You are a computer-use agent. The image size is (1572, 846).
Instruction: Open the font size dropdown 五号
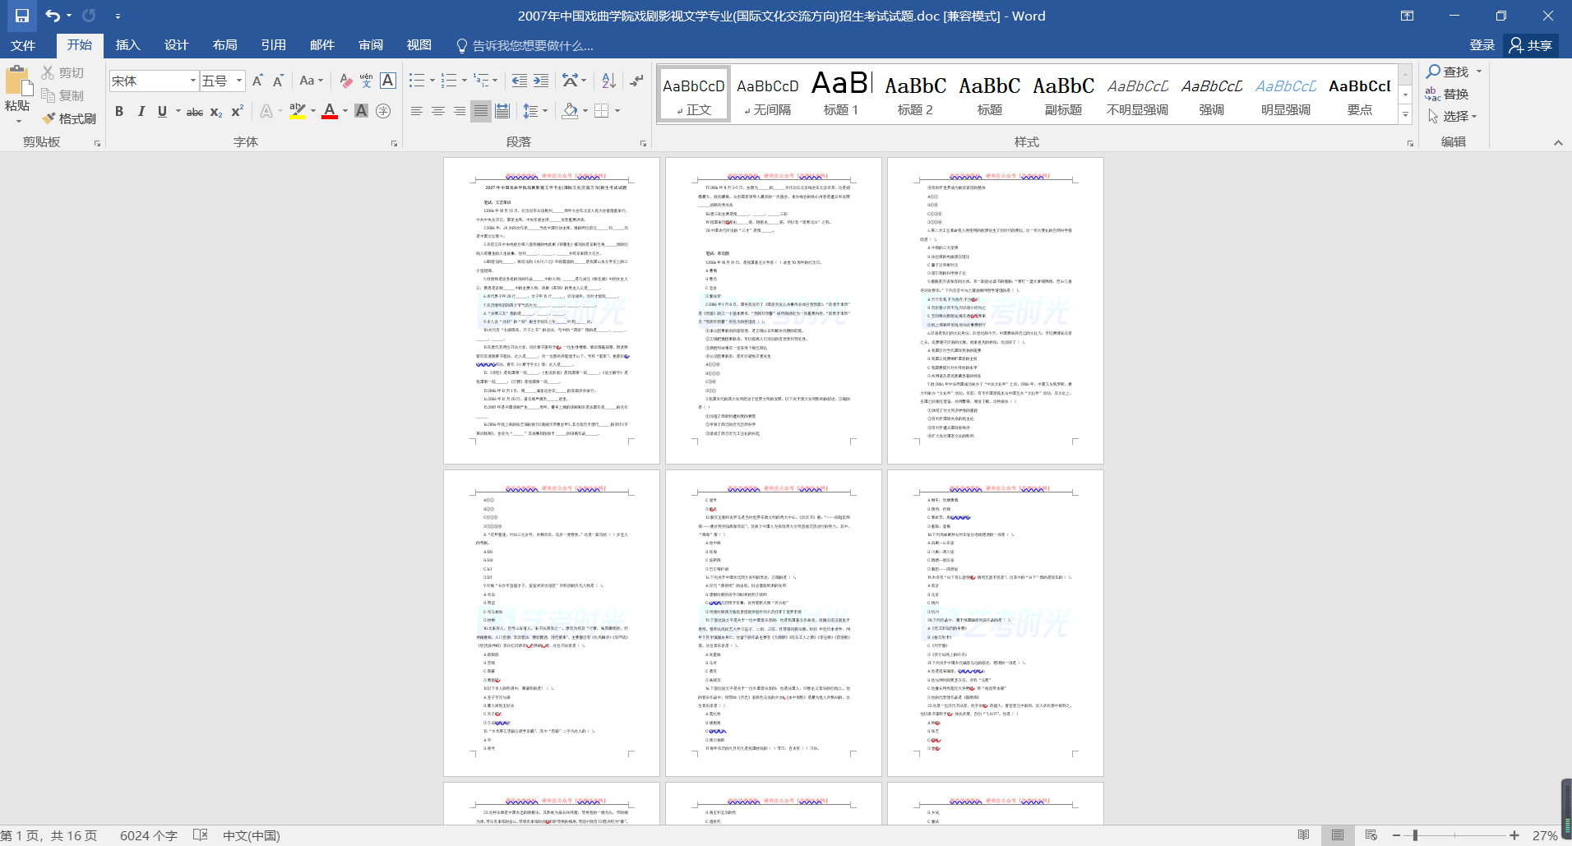(239, 81)
